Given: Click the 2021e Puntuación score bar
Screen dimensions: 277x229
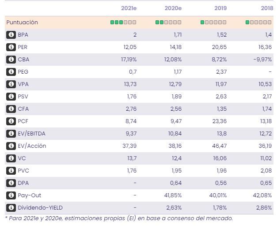Looking at the screenshot, I should point(123,23).
